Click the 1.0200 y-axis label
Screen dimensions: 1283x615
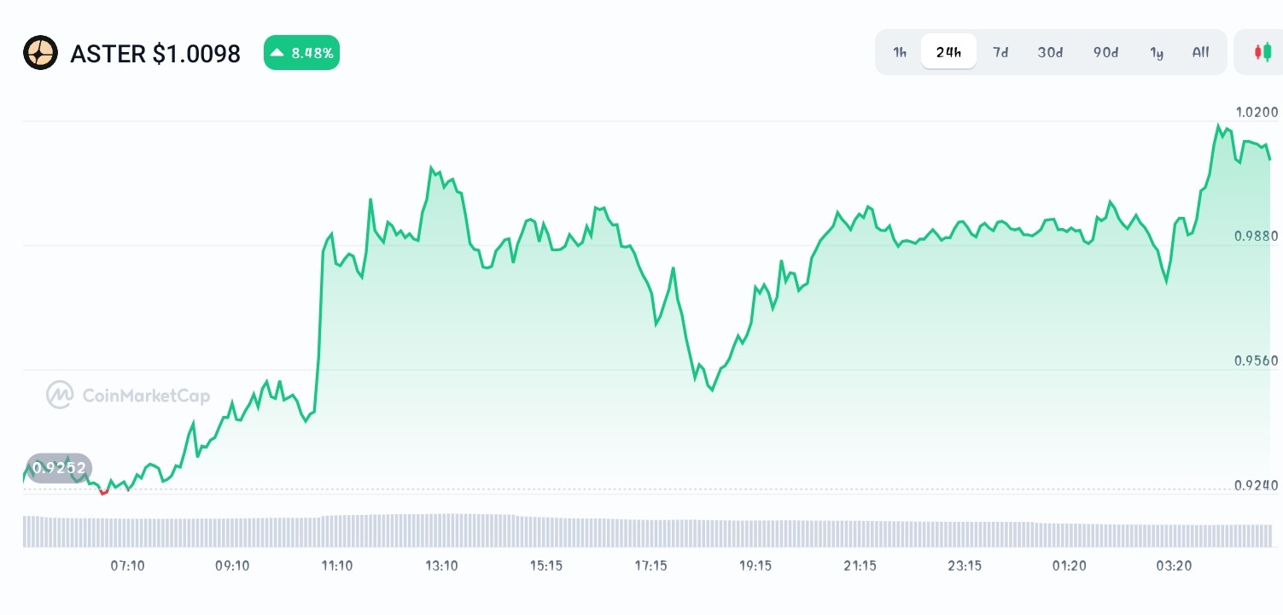(x=1257, y=112)
